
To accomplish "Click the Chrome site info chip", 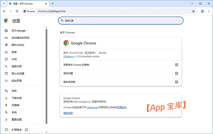I will (x=29, y=11).
